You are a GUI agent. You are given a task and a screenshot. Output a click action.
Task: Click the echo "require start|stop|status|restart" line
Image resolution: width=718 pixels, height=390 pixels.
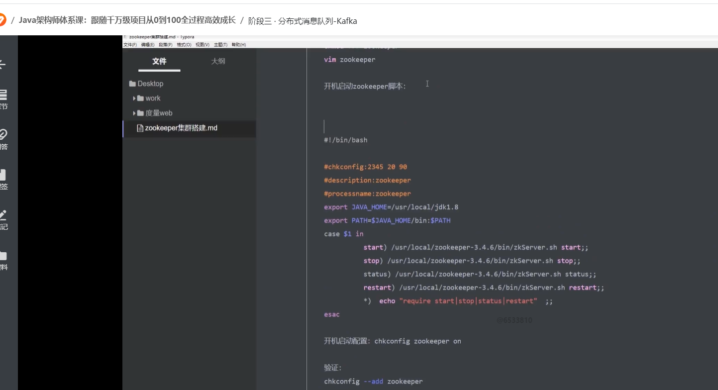pyautogui.click(x=458, y=301)
